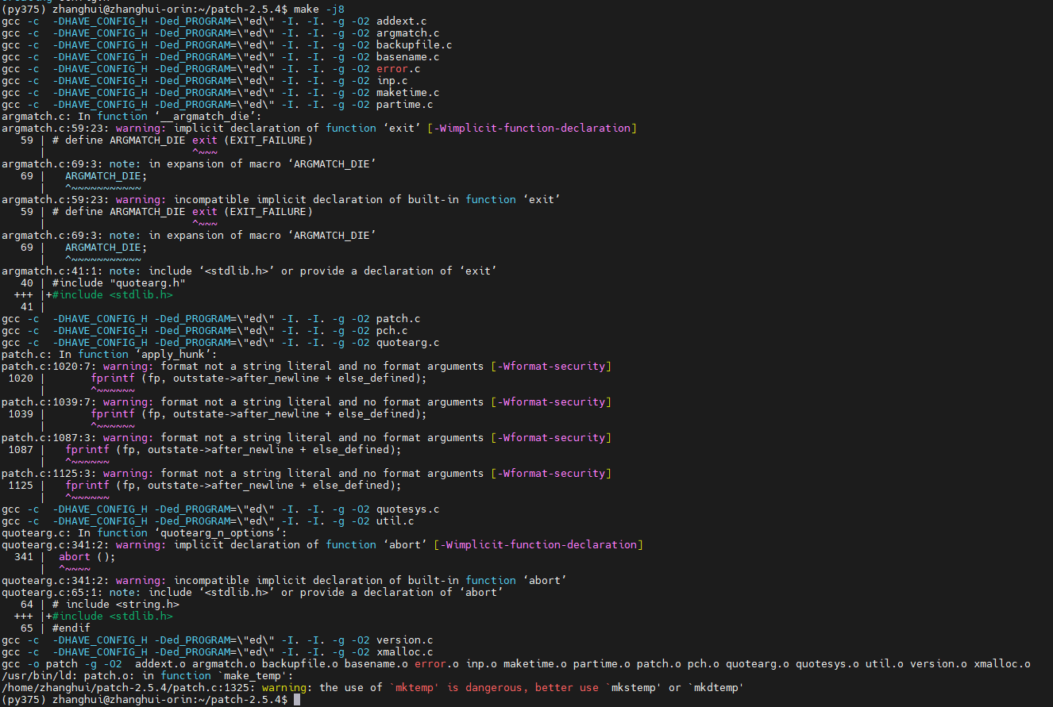Click -Wimplicit-function-declaration flag on the 'exit' warning

532,128
